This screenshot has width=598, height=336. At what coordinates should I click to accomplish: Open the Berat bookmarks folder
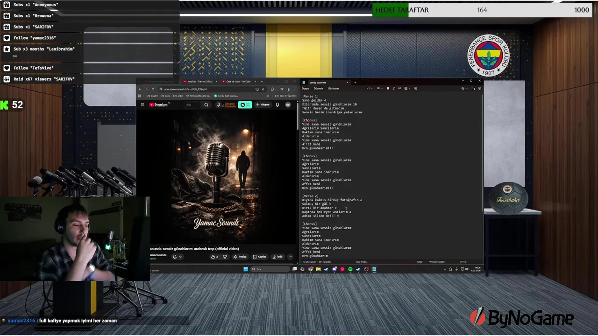pyautogui.click(x=165, y=96)
